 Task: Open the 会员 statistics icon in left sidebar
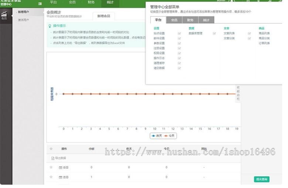(x=4, y=15)
